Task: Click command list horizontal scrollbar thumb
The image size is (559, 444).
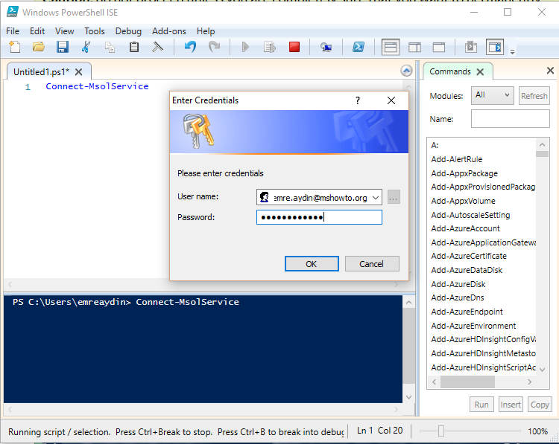Action: point(468,382)
